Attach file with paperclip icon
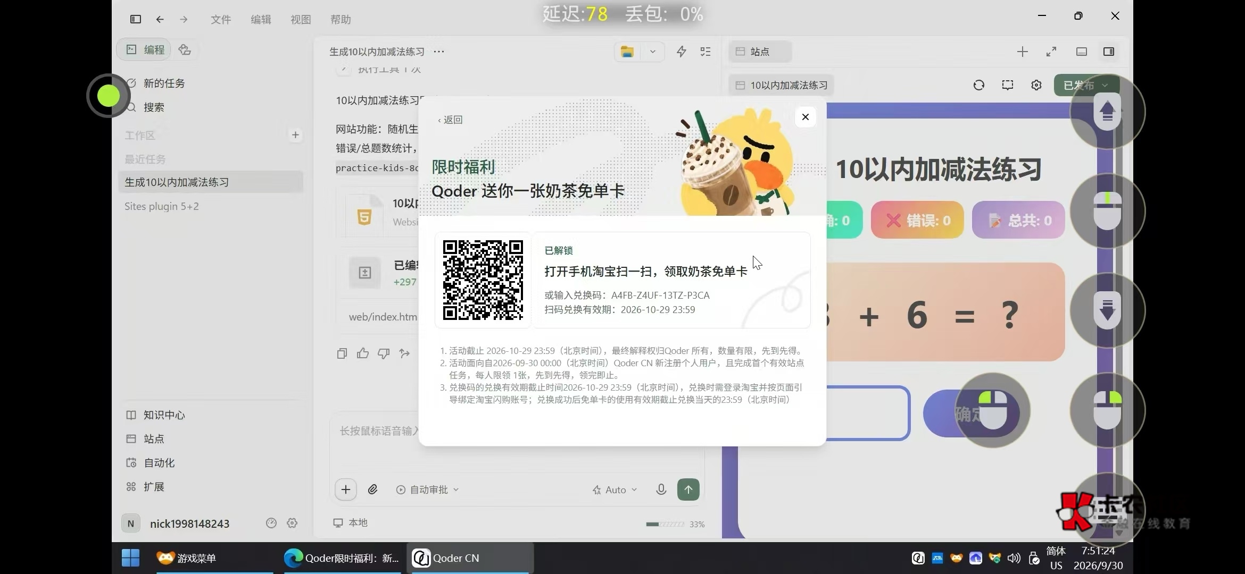Screen dimensions: 1245x574 pyautogui.click(x=372, y=489)
